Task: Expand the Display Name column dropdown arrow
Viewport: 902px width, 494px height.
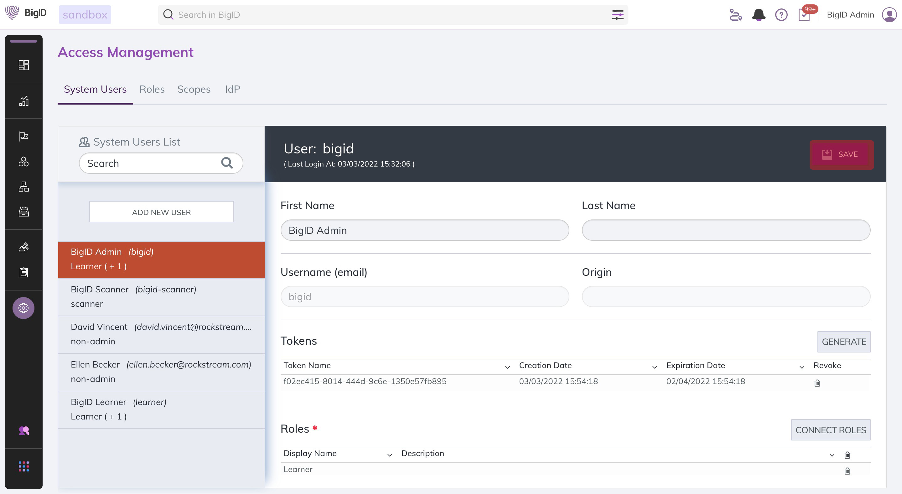Action: pyautogui.click(x=389, y=455)
